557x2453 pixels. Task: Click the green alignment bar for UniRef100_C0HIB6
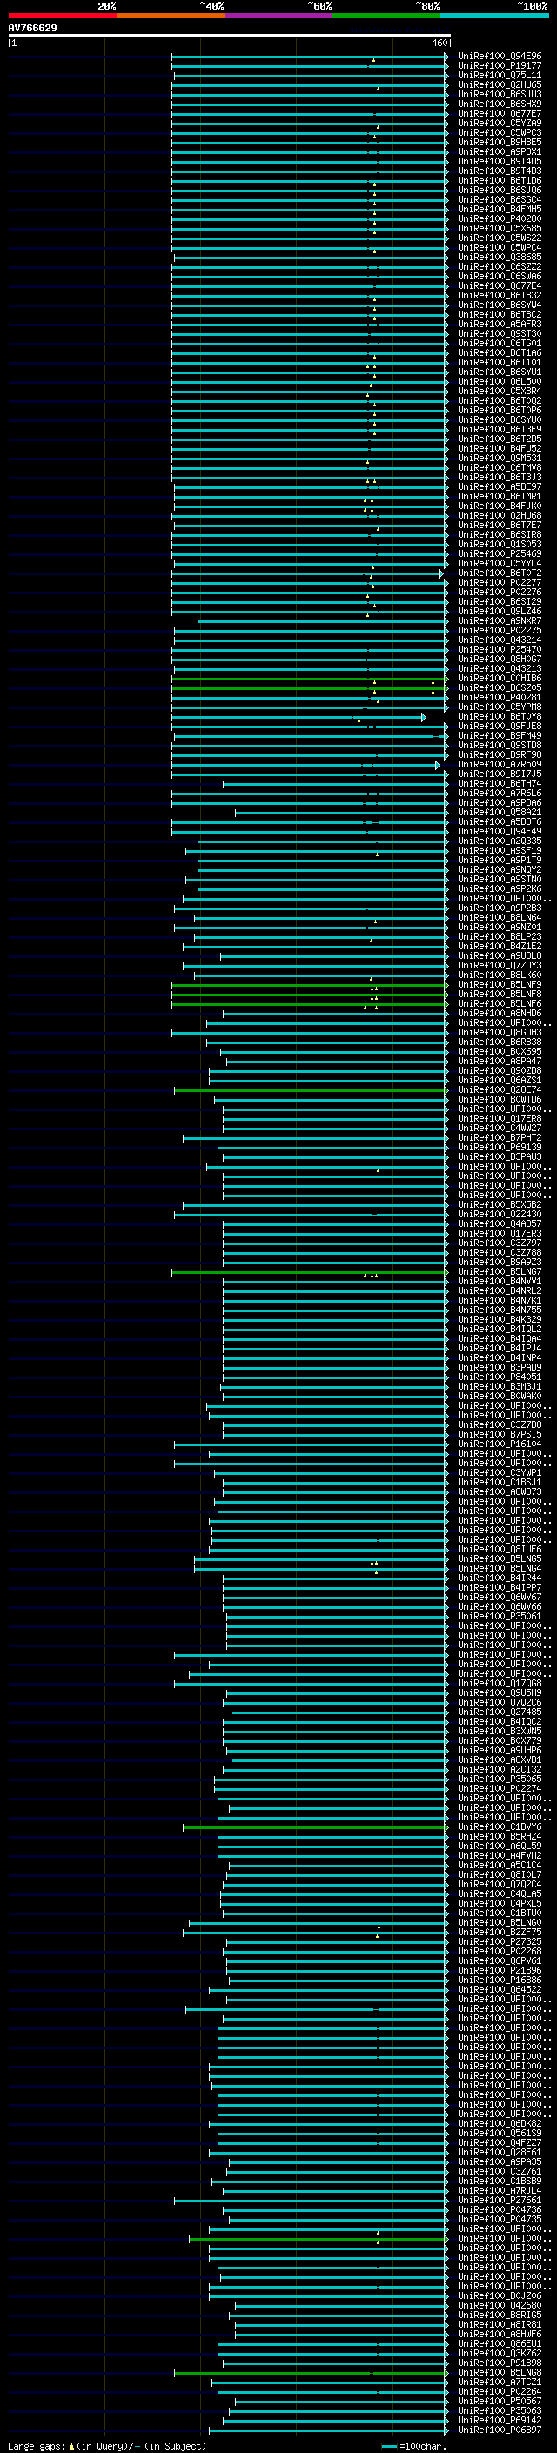pos(310,679)
